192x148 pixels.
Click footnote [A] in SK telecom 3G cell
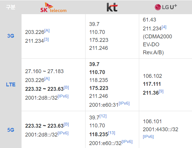pos(47,31)
